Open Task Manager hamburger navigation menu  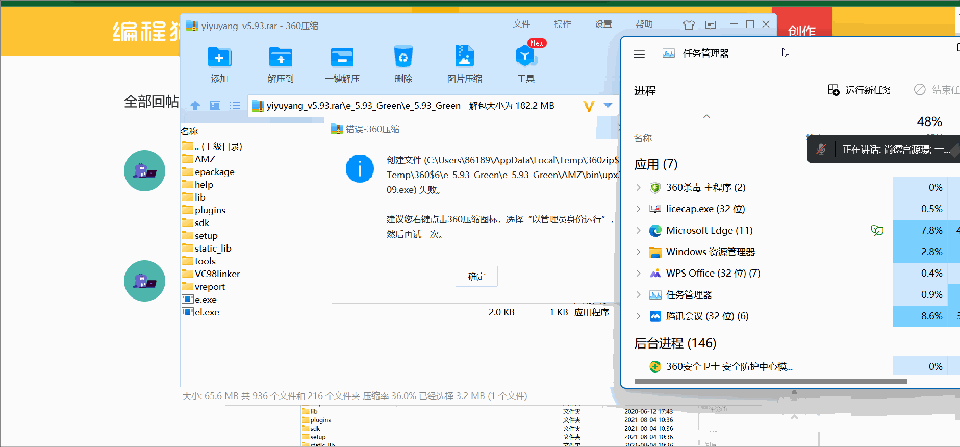639,54
